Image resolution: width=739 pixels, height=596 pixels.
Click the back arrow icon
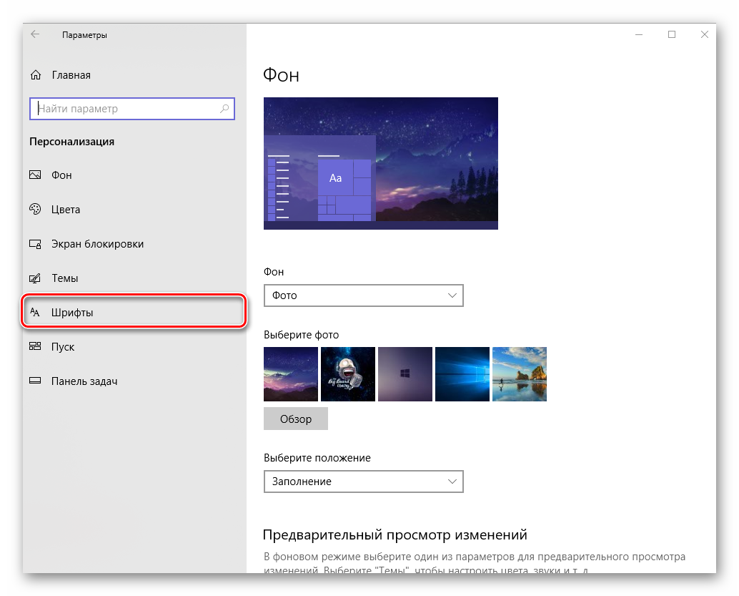(x=35, y=34)
